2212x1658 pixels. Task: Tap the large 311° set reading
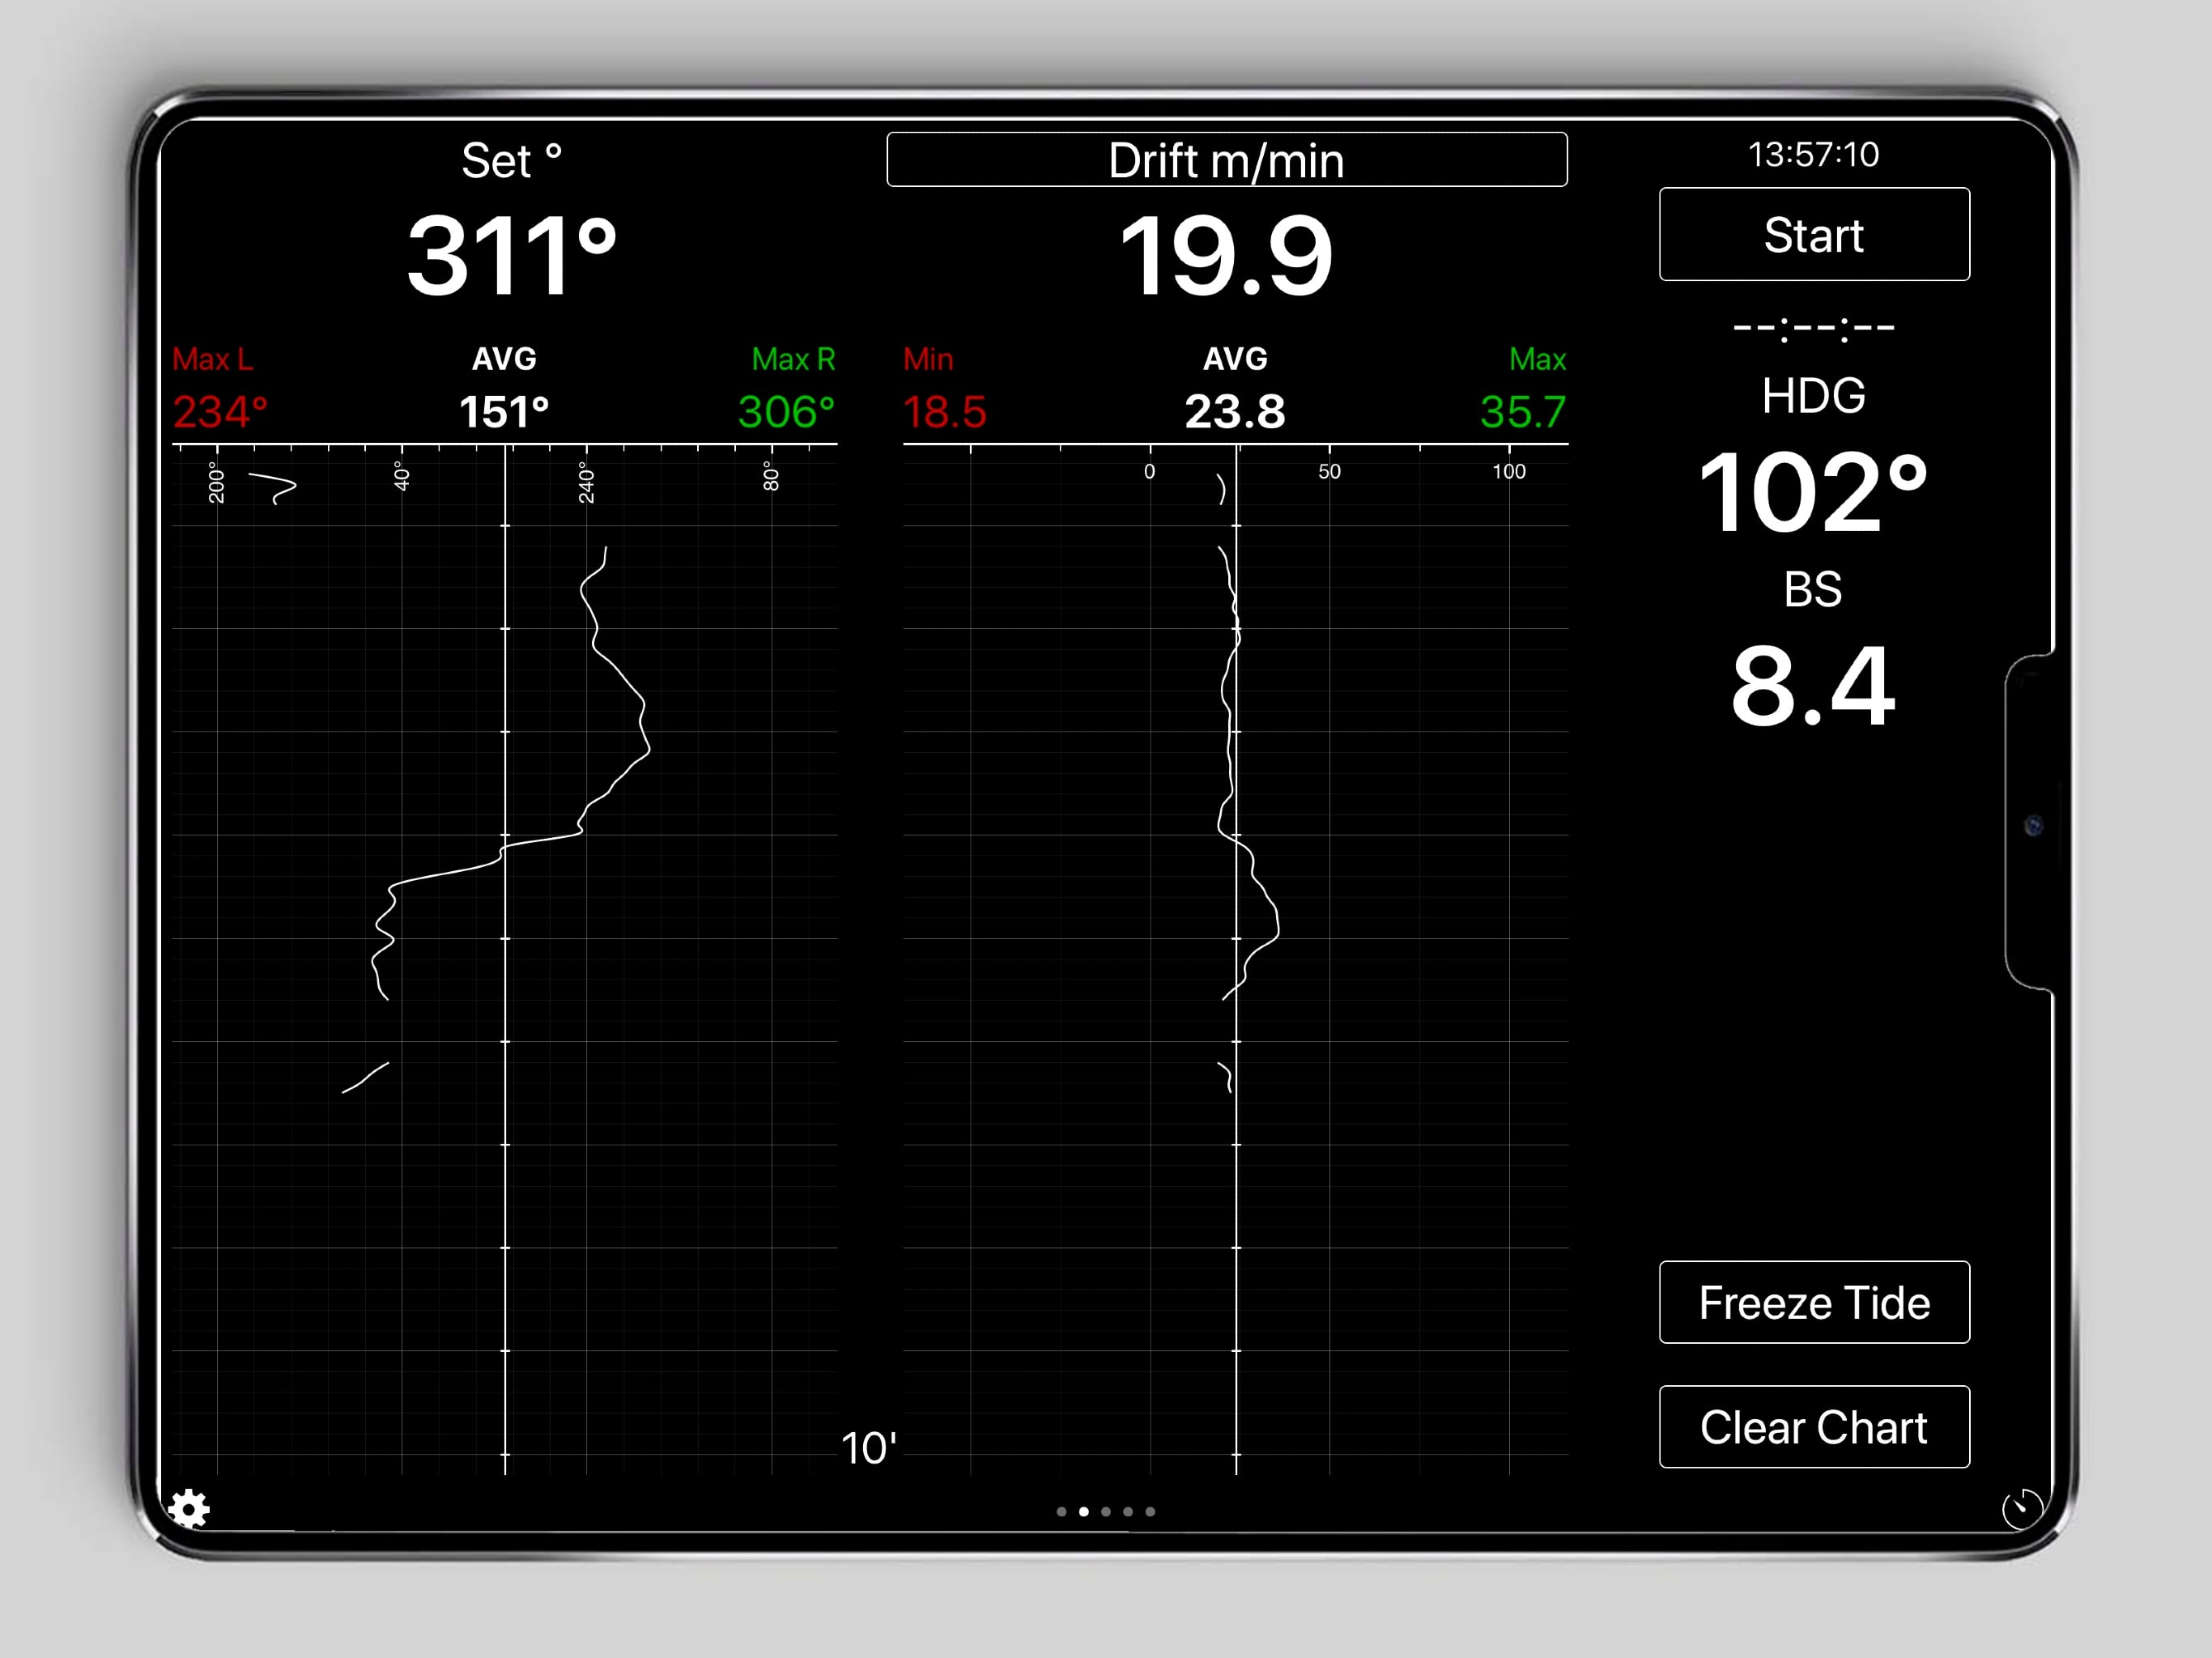pos(511,257)
